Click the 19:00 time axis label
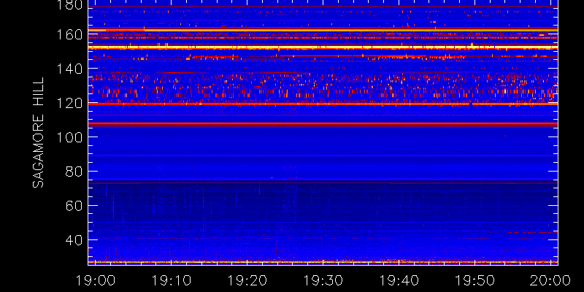 pyautogui.click(x=95, y=280)
